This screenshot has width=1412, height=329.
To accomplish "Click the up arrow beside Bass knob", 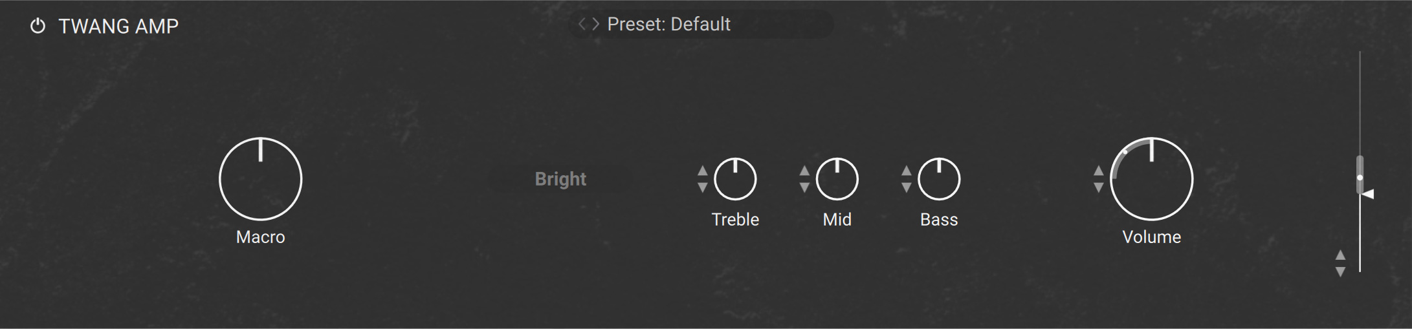I will (x=906, y=171).
